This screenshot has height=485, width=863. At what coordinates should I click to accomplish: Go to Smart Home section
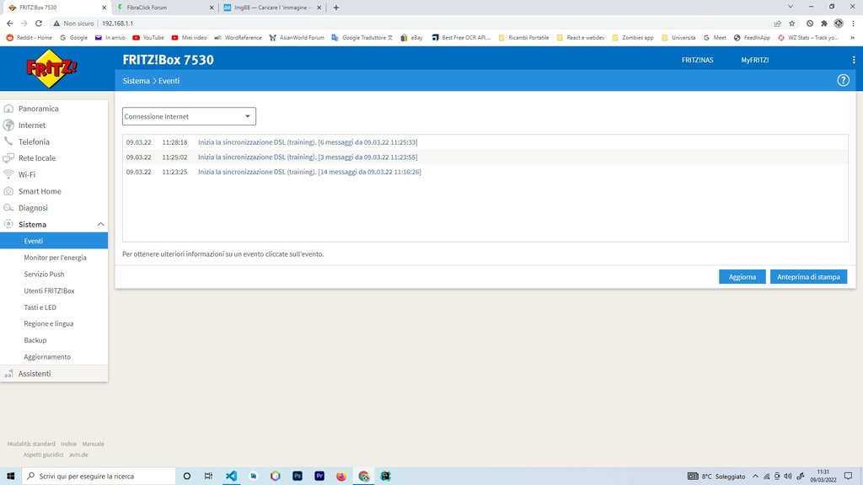tap(40, 191)
